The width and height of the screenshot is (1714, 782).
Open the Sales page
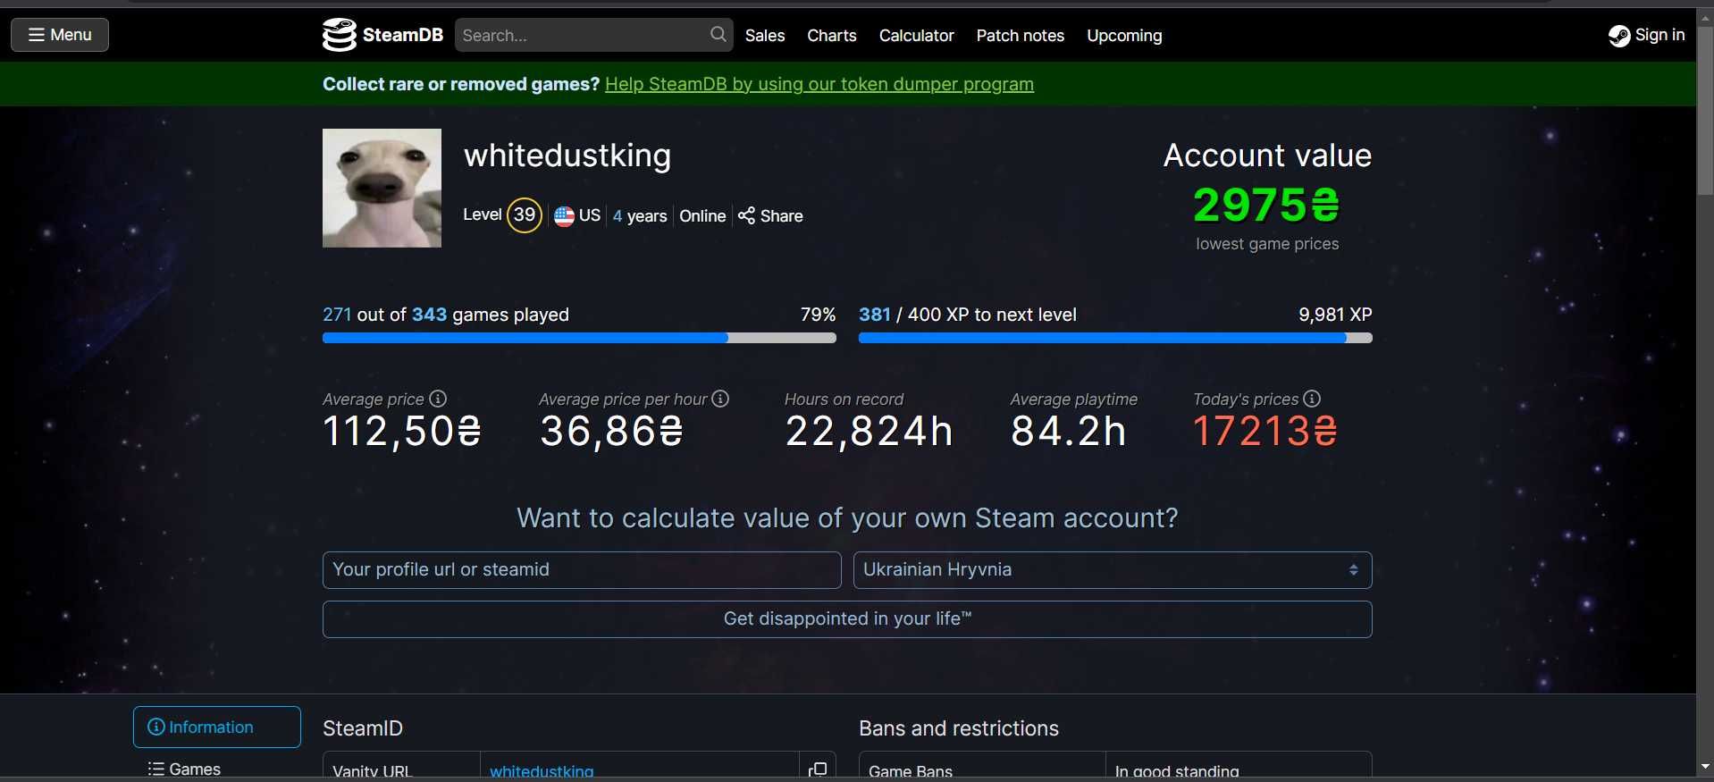[x=765, y=36]
